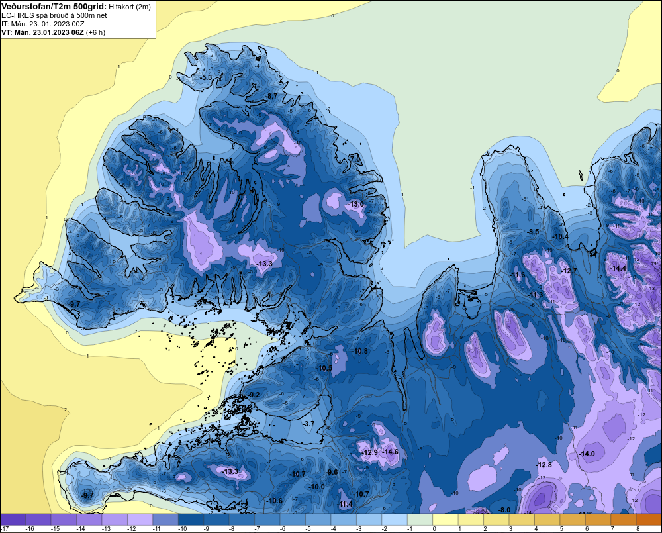662x533 pixels.
Task: Select the -10.8 temperature reading
Action: [360, 351]
